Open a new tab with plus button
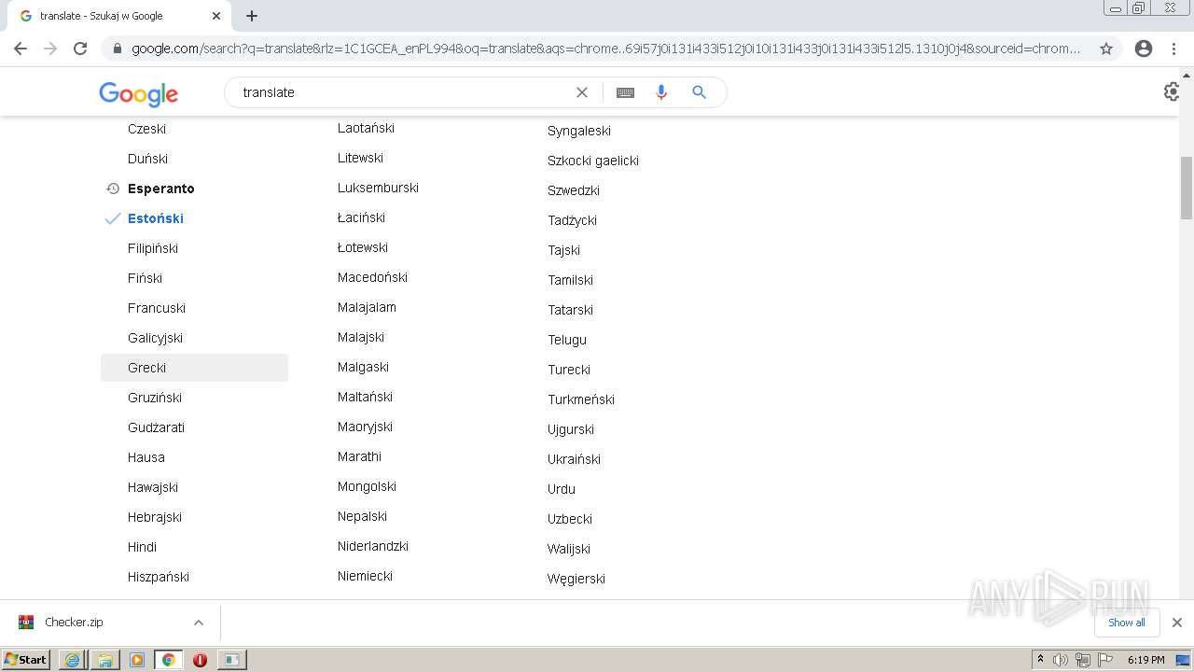The width and height of the screenshot is (1194, 672). 252,16
